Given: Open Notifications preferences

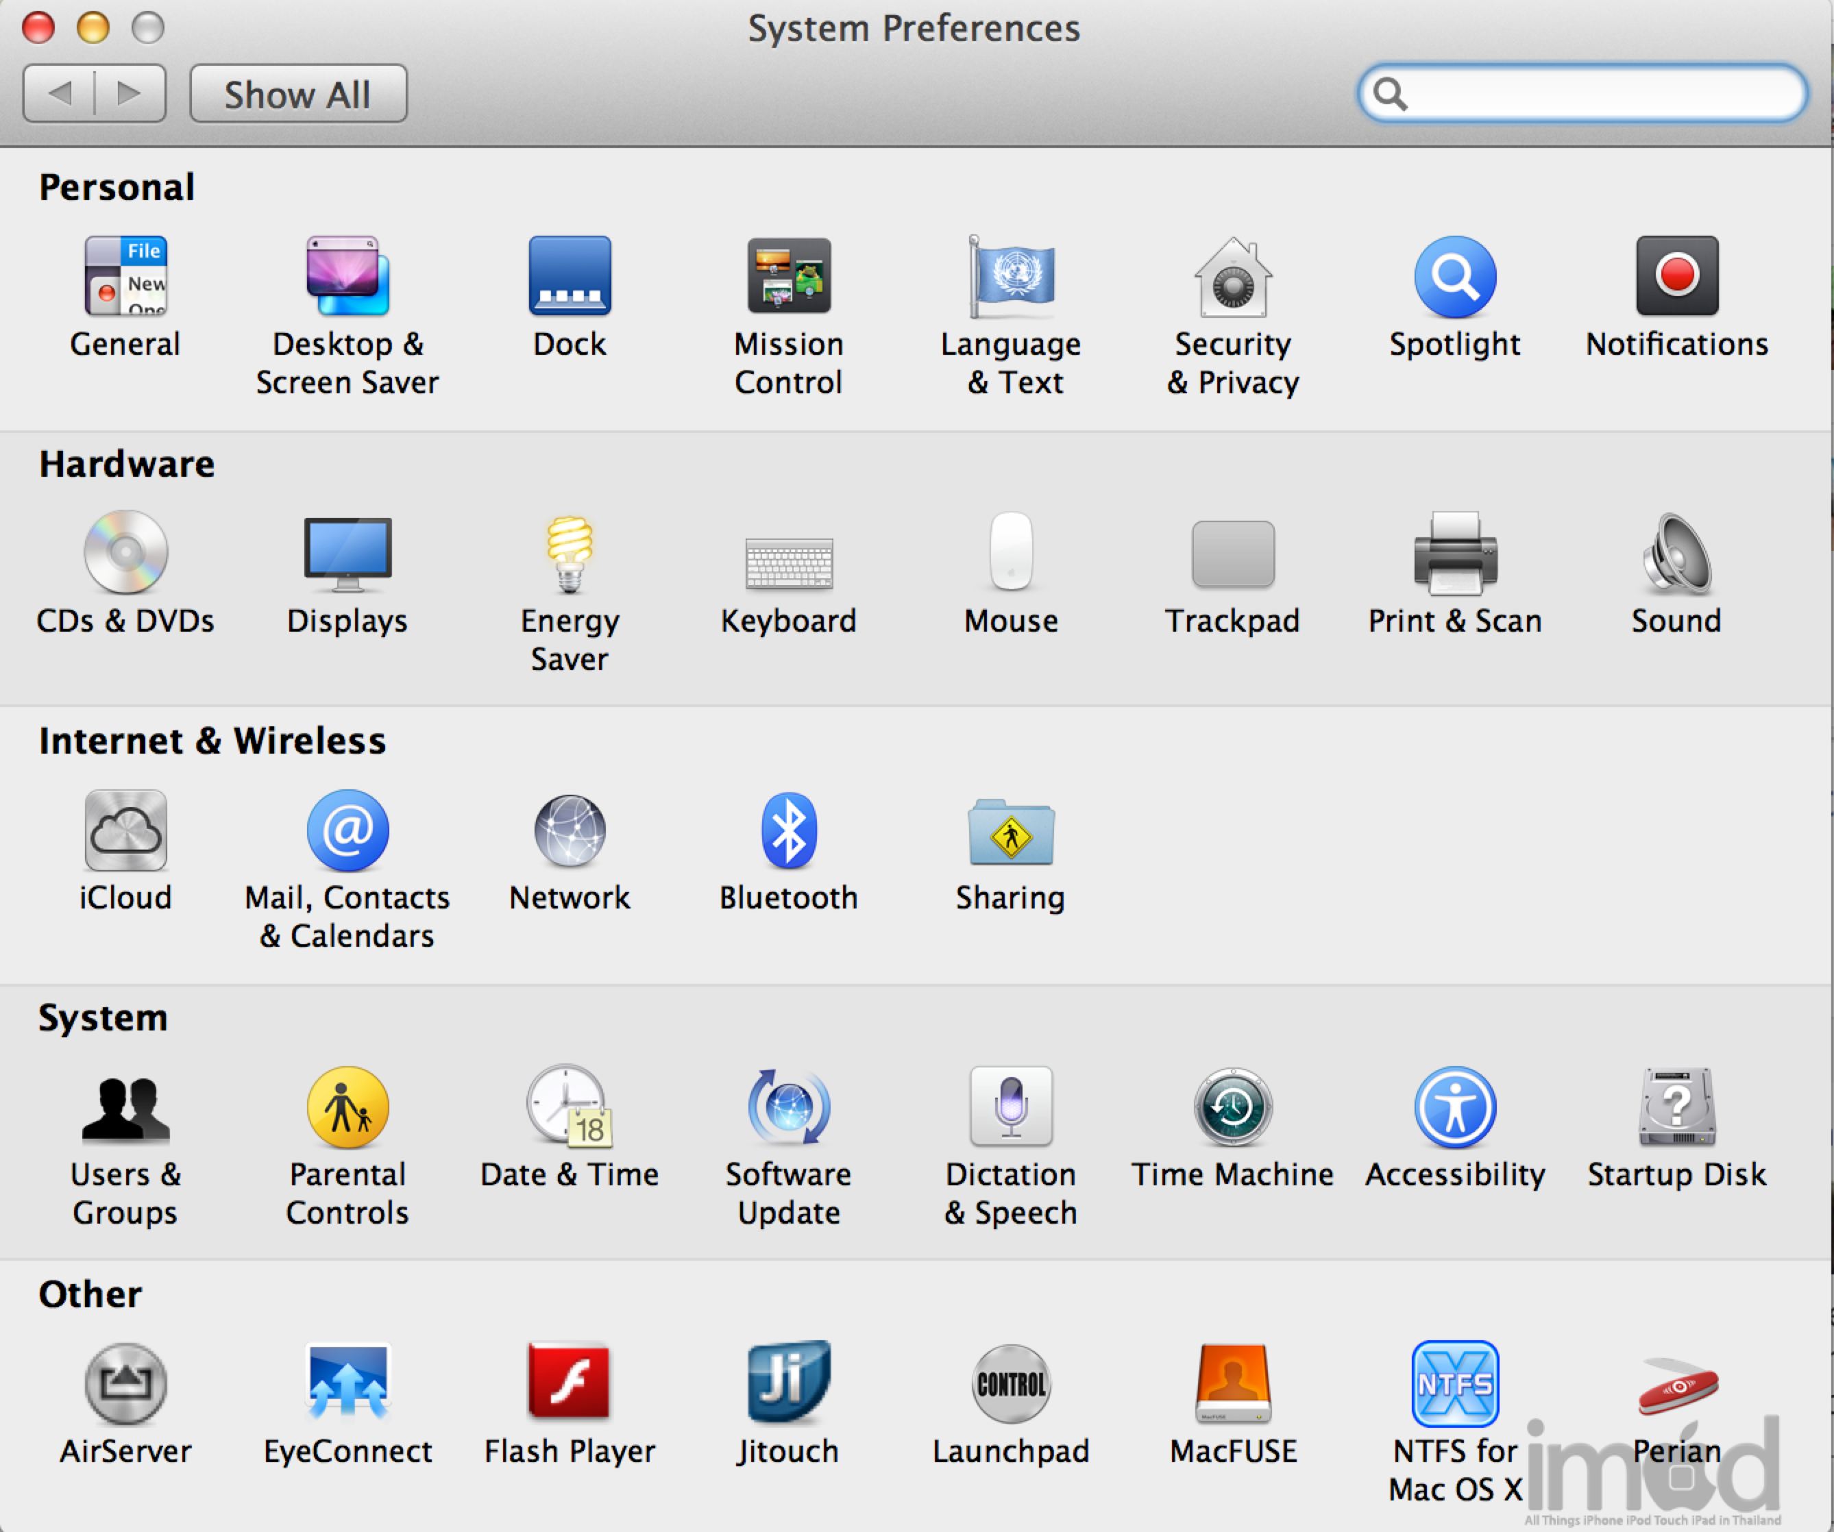Looking at the screenshot, I should tap(1676, 277).
